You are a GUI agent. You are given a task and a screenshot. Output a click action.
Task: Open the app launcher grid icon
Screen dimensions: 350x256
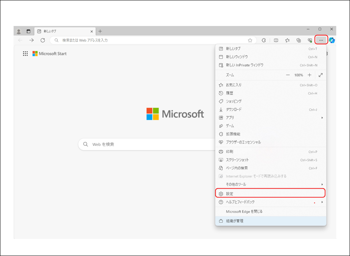(x=25, y=54)
